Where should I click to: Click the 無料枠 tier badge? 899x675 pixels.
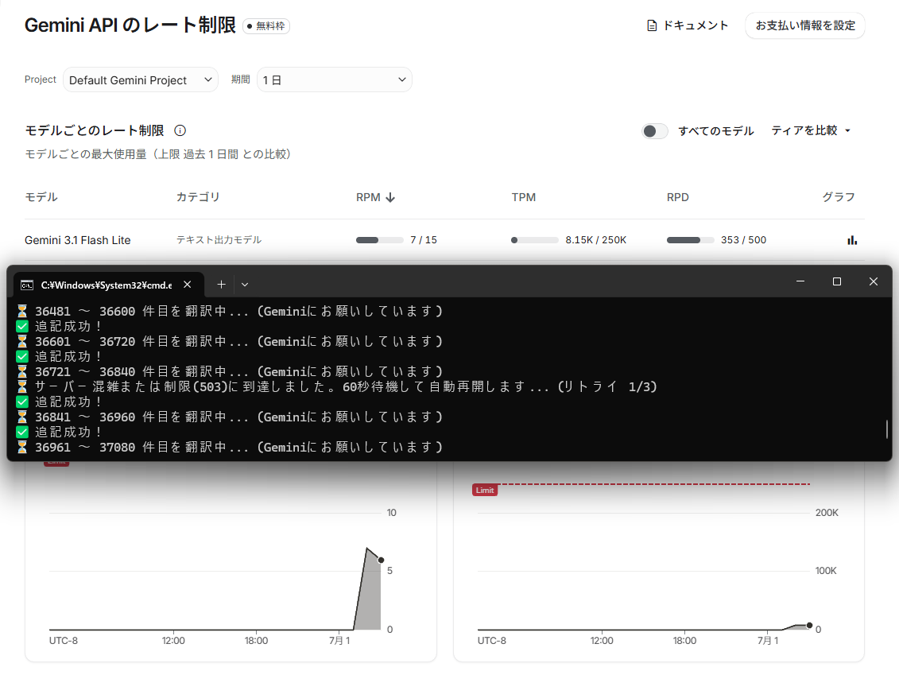click(x=266, y=25)
